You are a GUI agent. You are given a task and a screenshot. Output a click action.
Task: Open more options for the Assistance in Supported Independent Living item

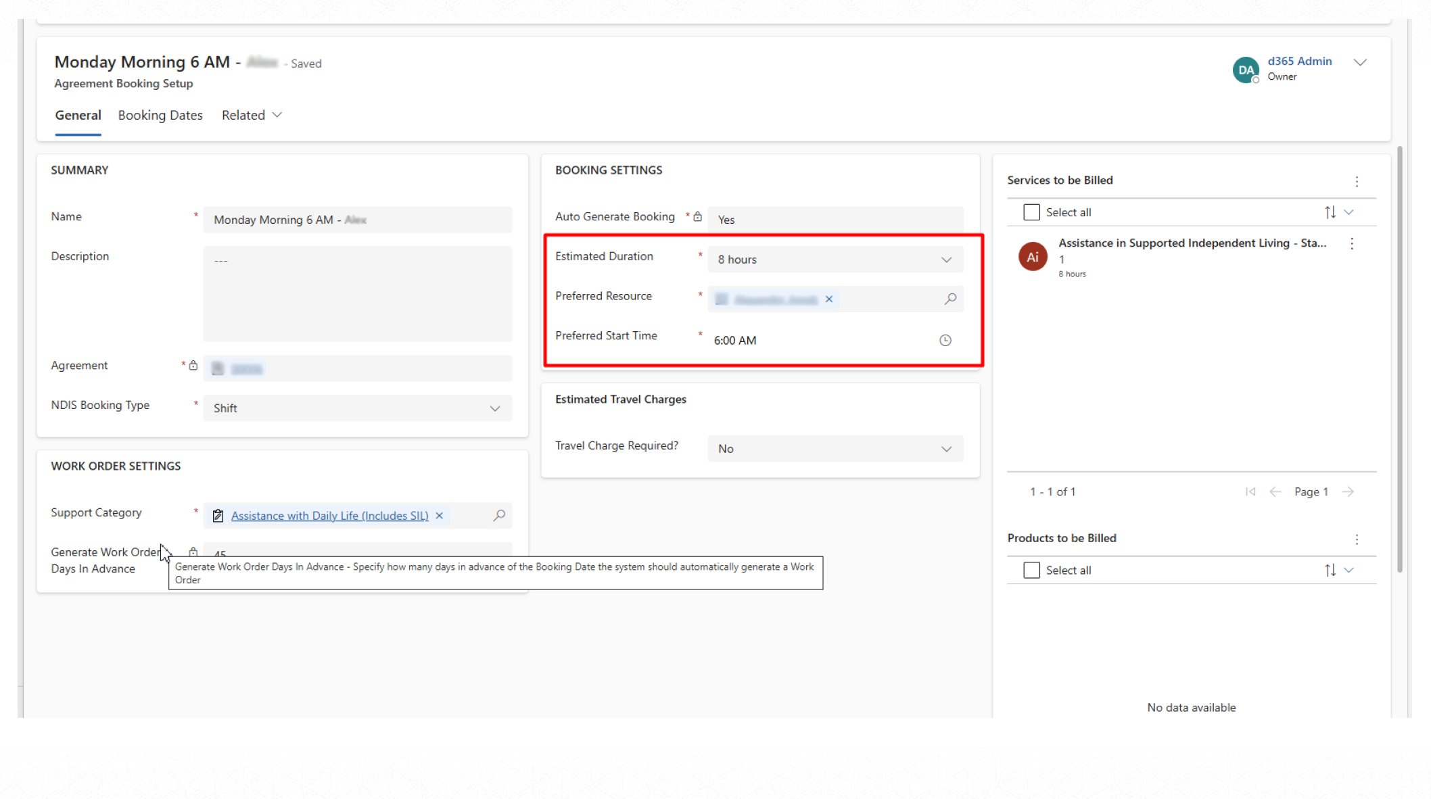click(x=1351, y=244)
